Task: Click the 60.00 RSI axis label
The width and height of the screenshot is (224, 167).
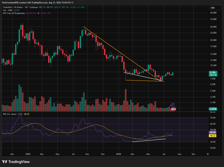Action: [213, 124]
